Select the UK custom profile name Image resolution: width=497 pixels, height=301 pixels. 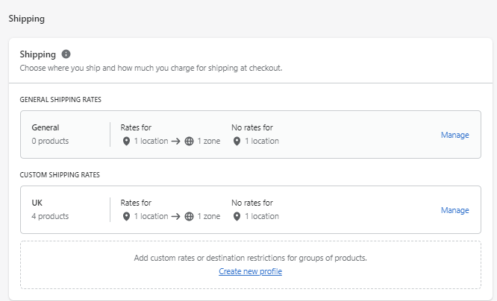pyautogui.click(x=38, y=203)
